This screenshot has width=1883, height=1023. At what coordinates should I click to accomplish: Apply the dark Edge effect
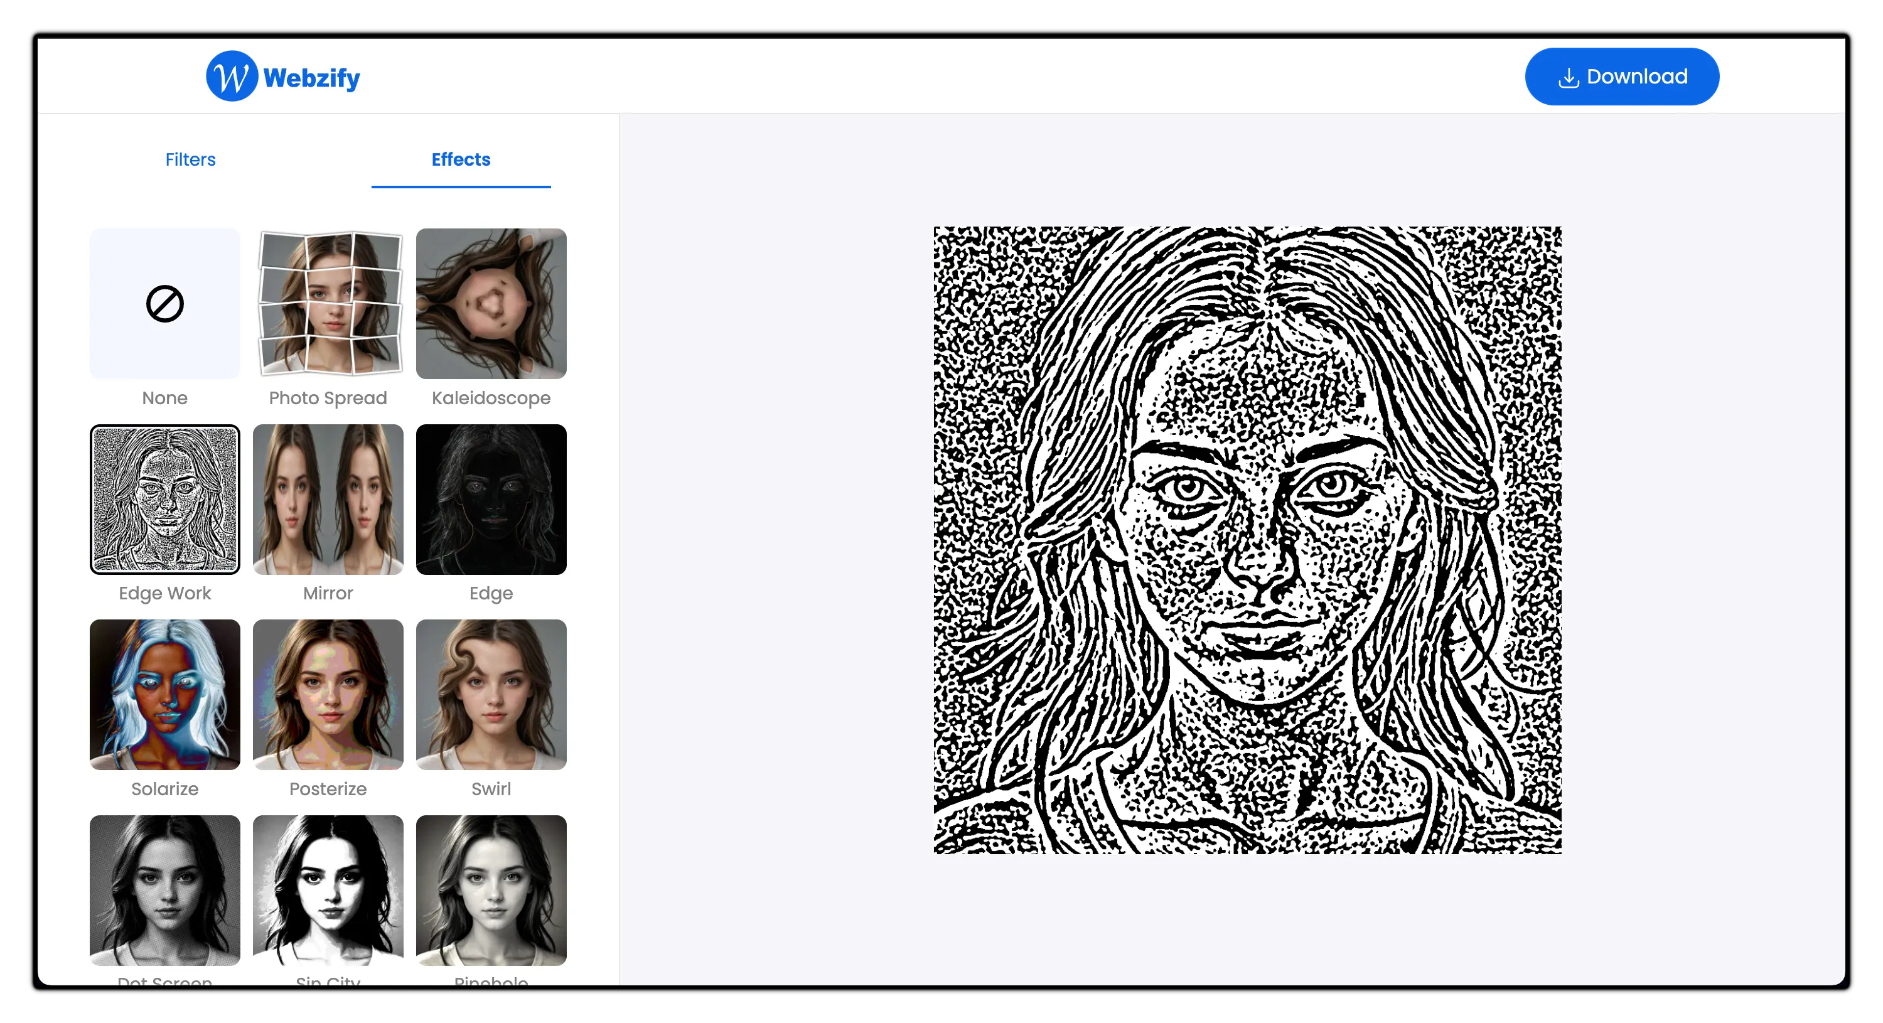(x=490, y=500)
